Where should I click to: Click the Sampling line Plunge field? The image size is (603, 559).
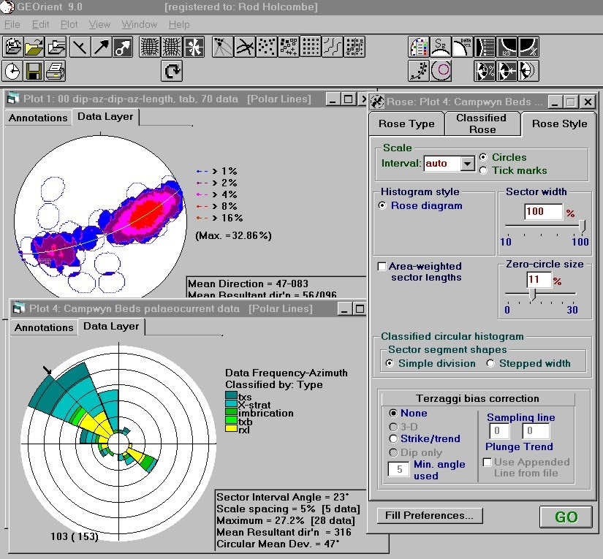click(x=499, y=431)
